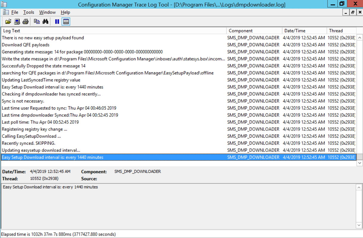Open a log file with folder icon
The image size is (363, 238).
point(8,21)
